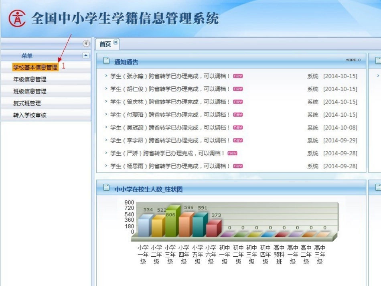Click system title 全国中小学生学籍信息管理系统
This screenshot has width=381, height=286.
click(125, 18)
